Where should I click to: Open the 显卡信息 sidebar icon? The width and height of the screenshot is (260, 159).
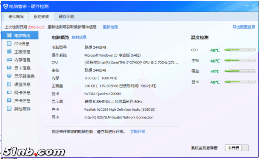pos(9,68)
